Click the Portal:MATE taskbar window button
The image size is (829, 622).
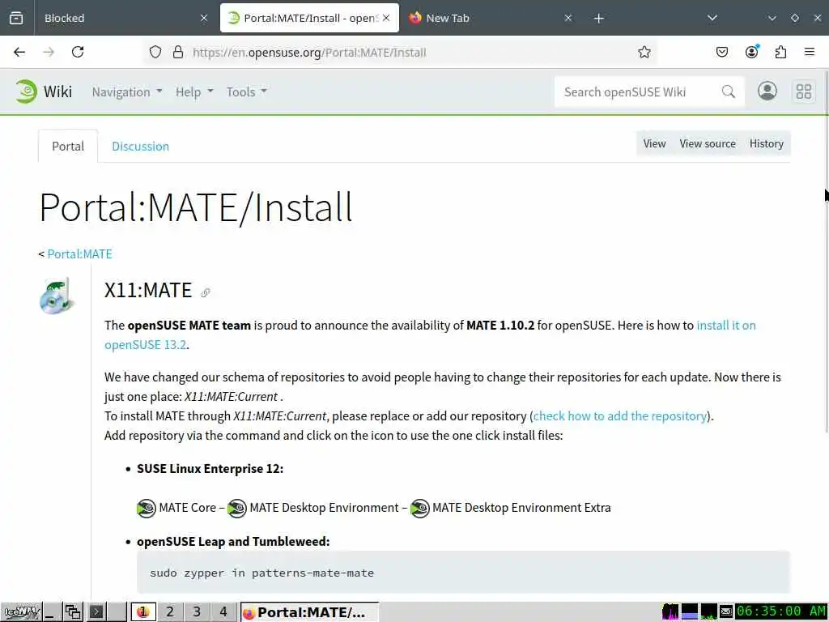[x=310, y=612]
